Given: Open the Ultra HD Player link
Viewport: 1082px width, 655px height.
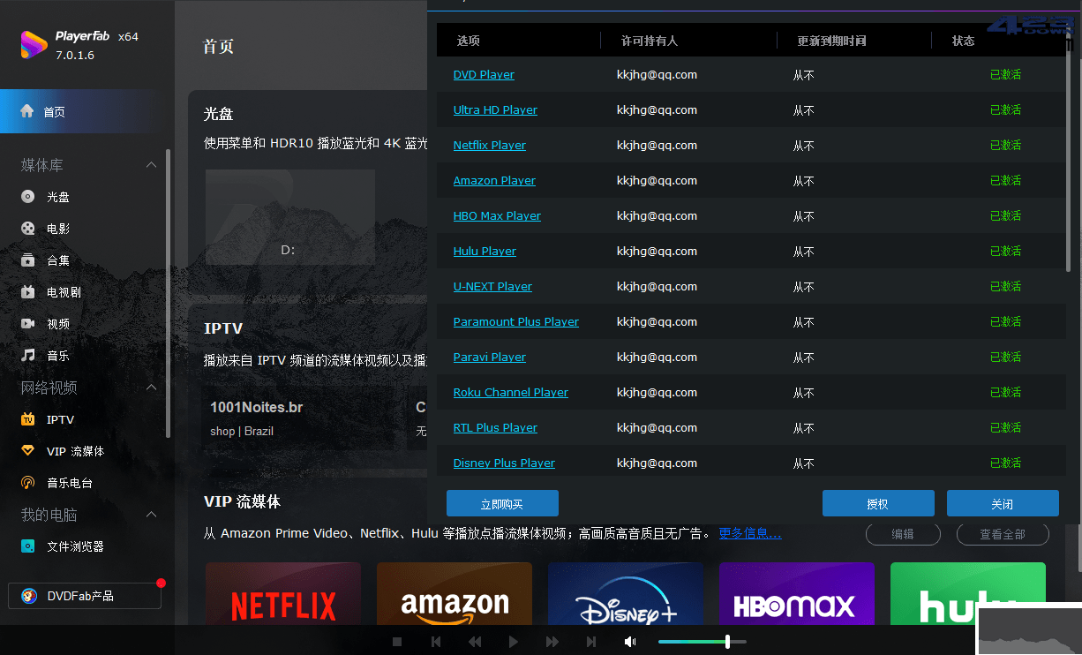Looking at the screenshot, I should (495, 110).
